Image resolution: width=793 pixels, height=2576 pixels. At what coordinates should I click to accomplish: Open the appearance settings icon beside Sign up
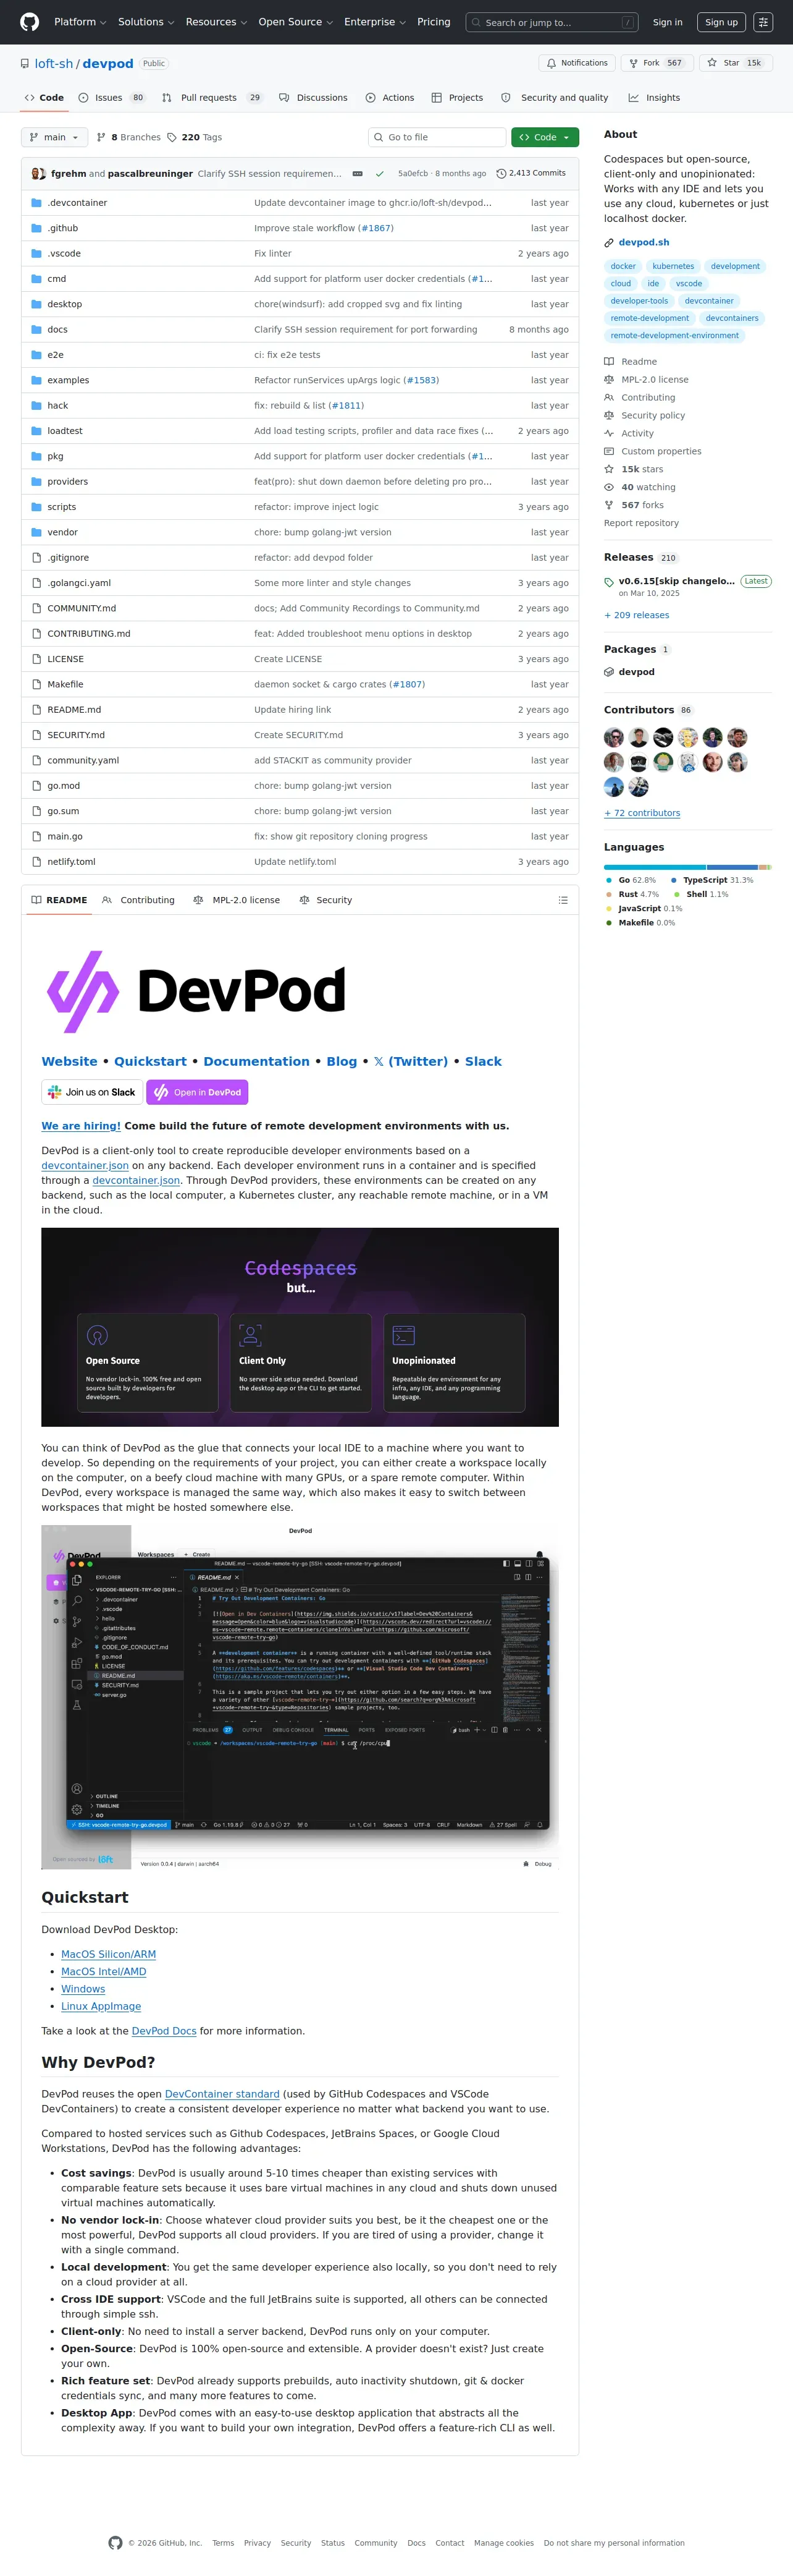[763, 22]
